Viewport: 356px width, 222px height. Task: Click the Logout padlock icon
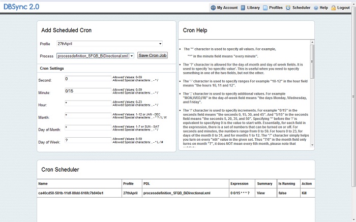(x=333, y=8)
